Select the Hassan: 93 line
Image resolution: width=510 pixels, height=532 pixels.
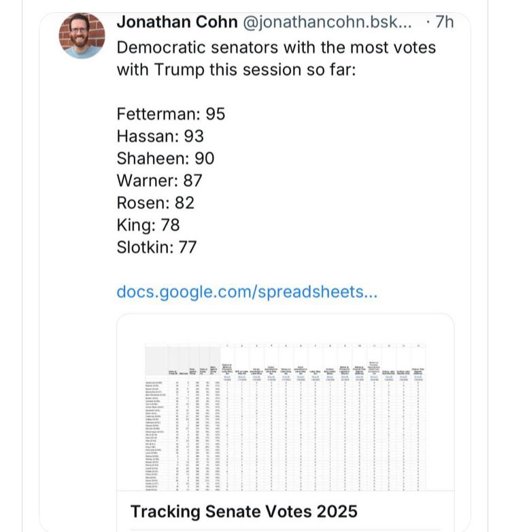point(160,136)
